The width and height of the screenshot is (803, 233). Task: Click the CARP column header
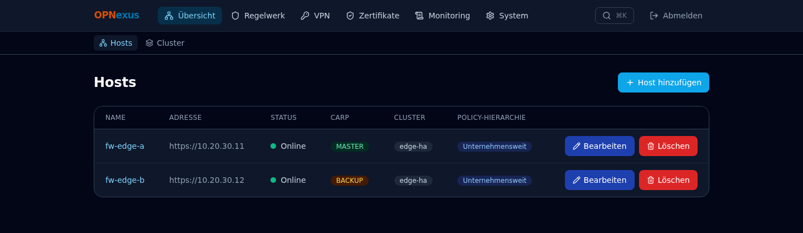(340, 118)
